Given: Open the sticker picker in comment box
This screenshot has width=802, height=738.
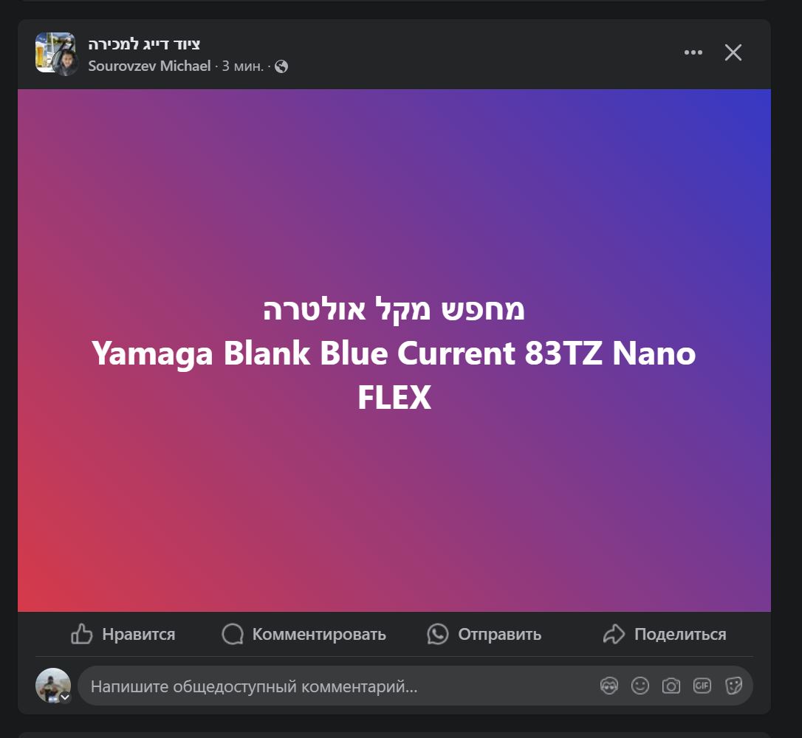Looking at the screenshot, I should click(x=733, y=686).
